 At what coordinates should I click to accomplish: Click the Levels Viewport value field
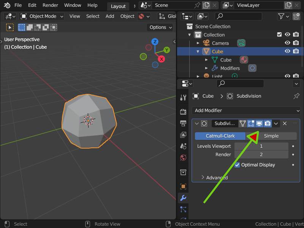(x=261, y=146)
